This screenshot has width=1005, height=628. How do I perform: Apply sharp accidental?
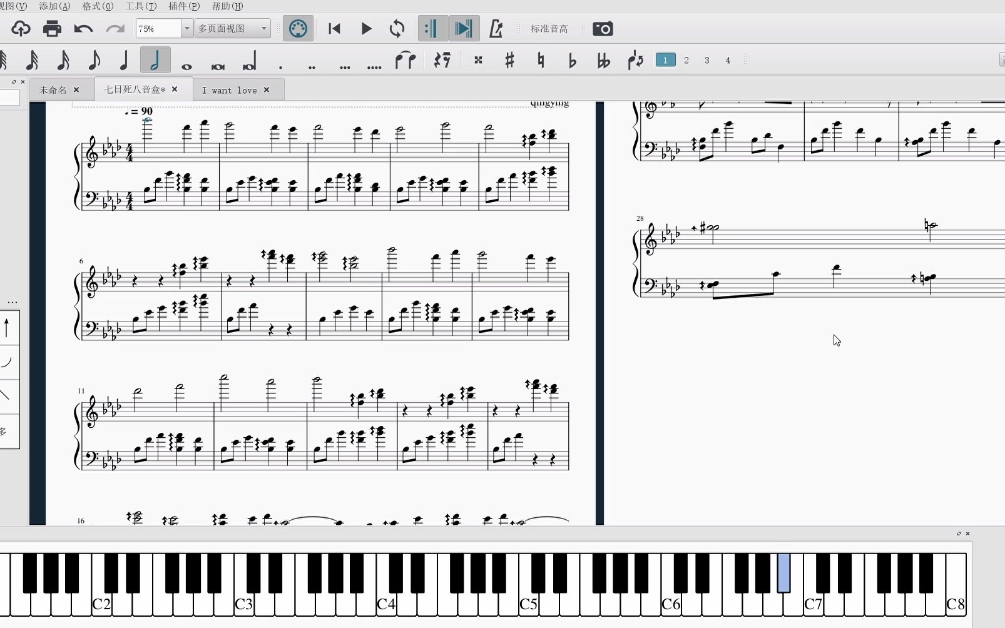(x=509, y=61)
